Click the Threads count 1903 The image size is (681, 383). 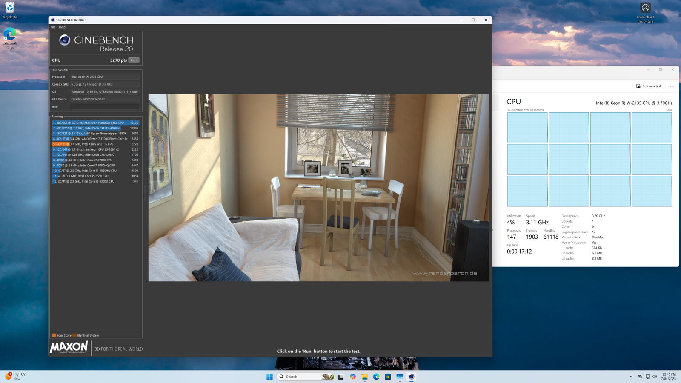(x=532, y=237)
